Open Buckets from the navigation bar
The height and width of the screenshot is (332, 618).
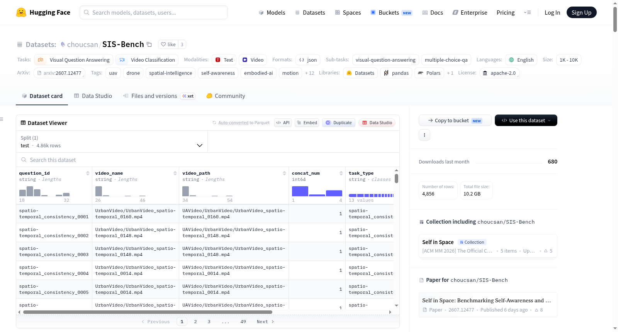(x=391, y=12)
